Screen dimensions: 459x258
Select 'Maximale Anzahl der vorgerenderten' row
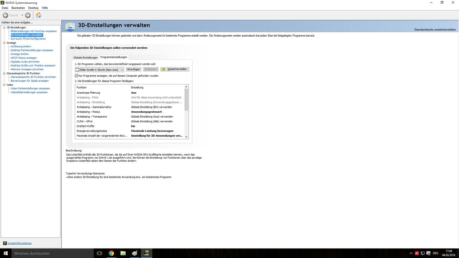(130, 136)
